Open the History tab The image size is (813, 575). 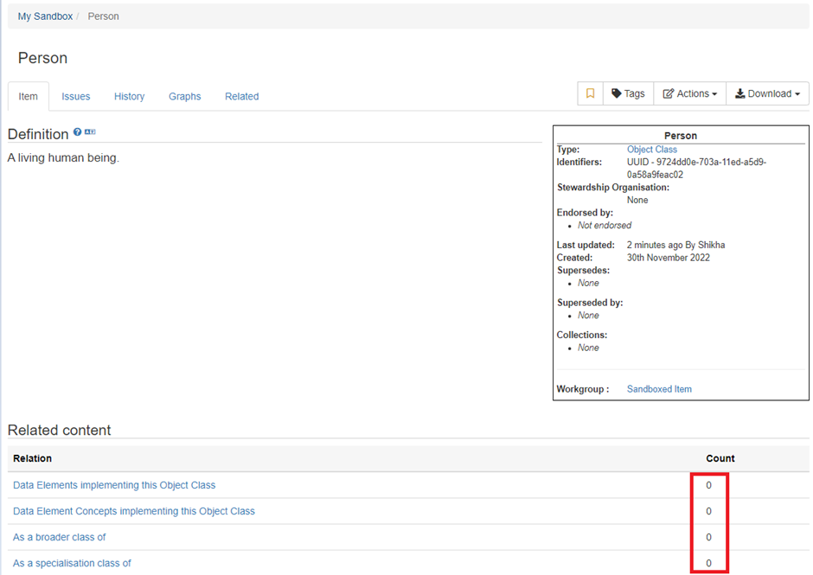(129, 97)
